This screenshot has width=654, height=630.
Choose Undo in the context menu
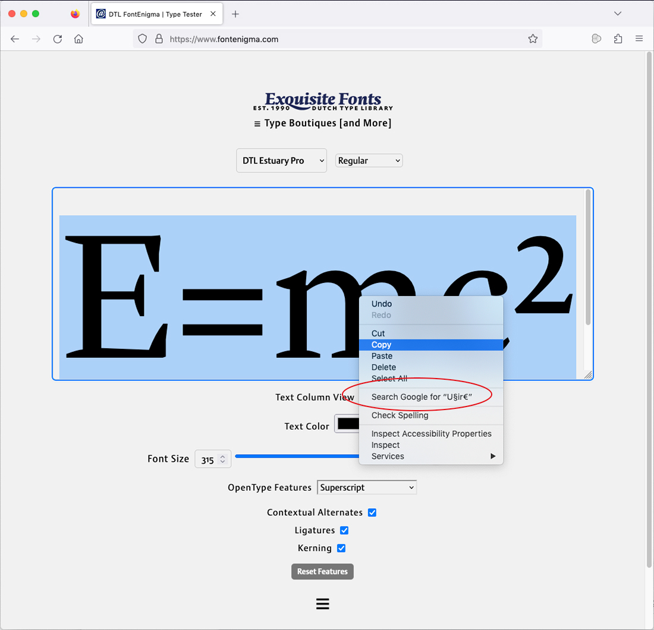pyautogui.click(x=431, y=304)
